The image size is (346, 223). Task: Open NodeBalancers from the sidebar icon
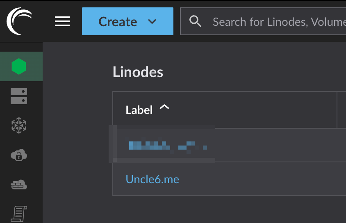point(19,126)
